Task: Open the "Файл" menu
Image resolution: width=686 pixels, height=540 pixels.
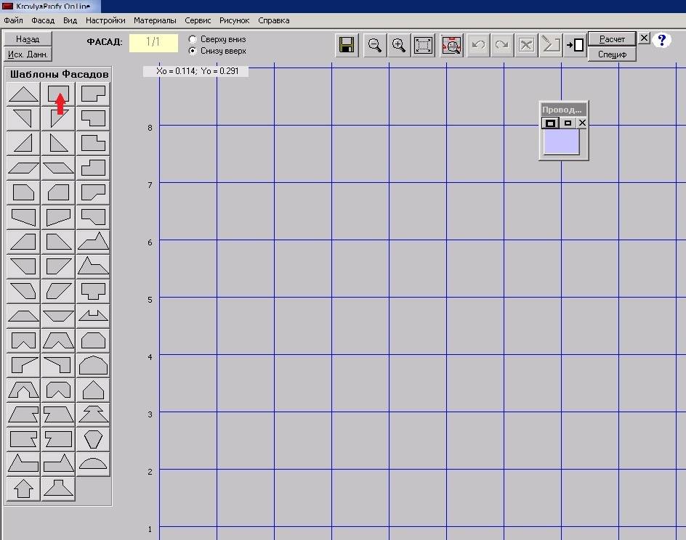Action: coord(13,20)
